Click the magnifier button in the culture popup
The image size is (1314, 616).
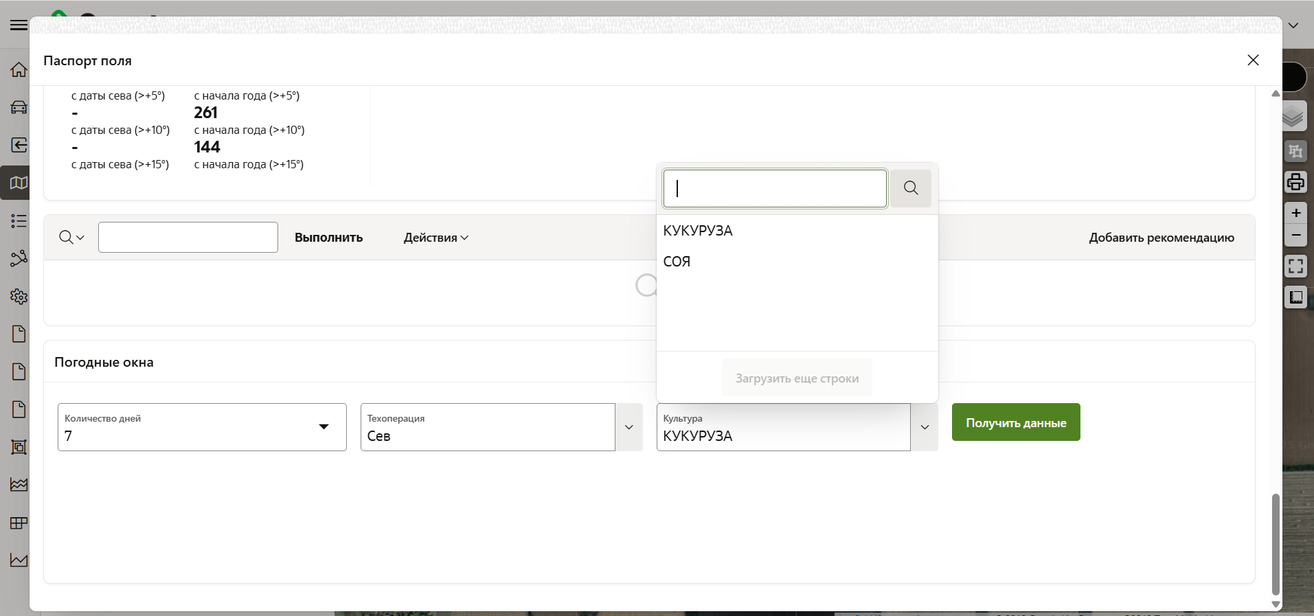pos(911,188)
